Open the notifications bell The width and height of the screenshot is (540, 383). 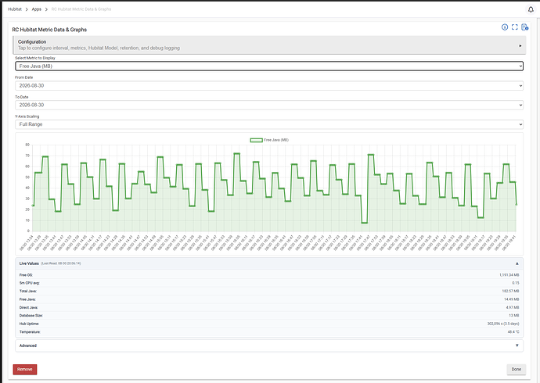point(531,9)
